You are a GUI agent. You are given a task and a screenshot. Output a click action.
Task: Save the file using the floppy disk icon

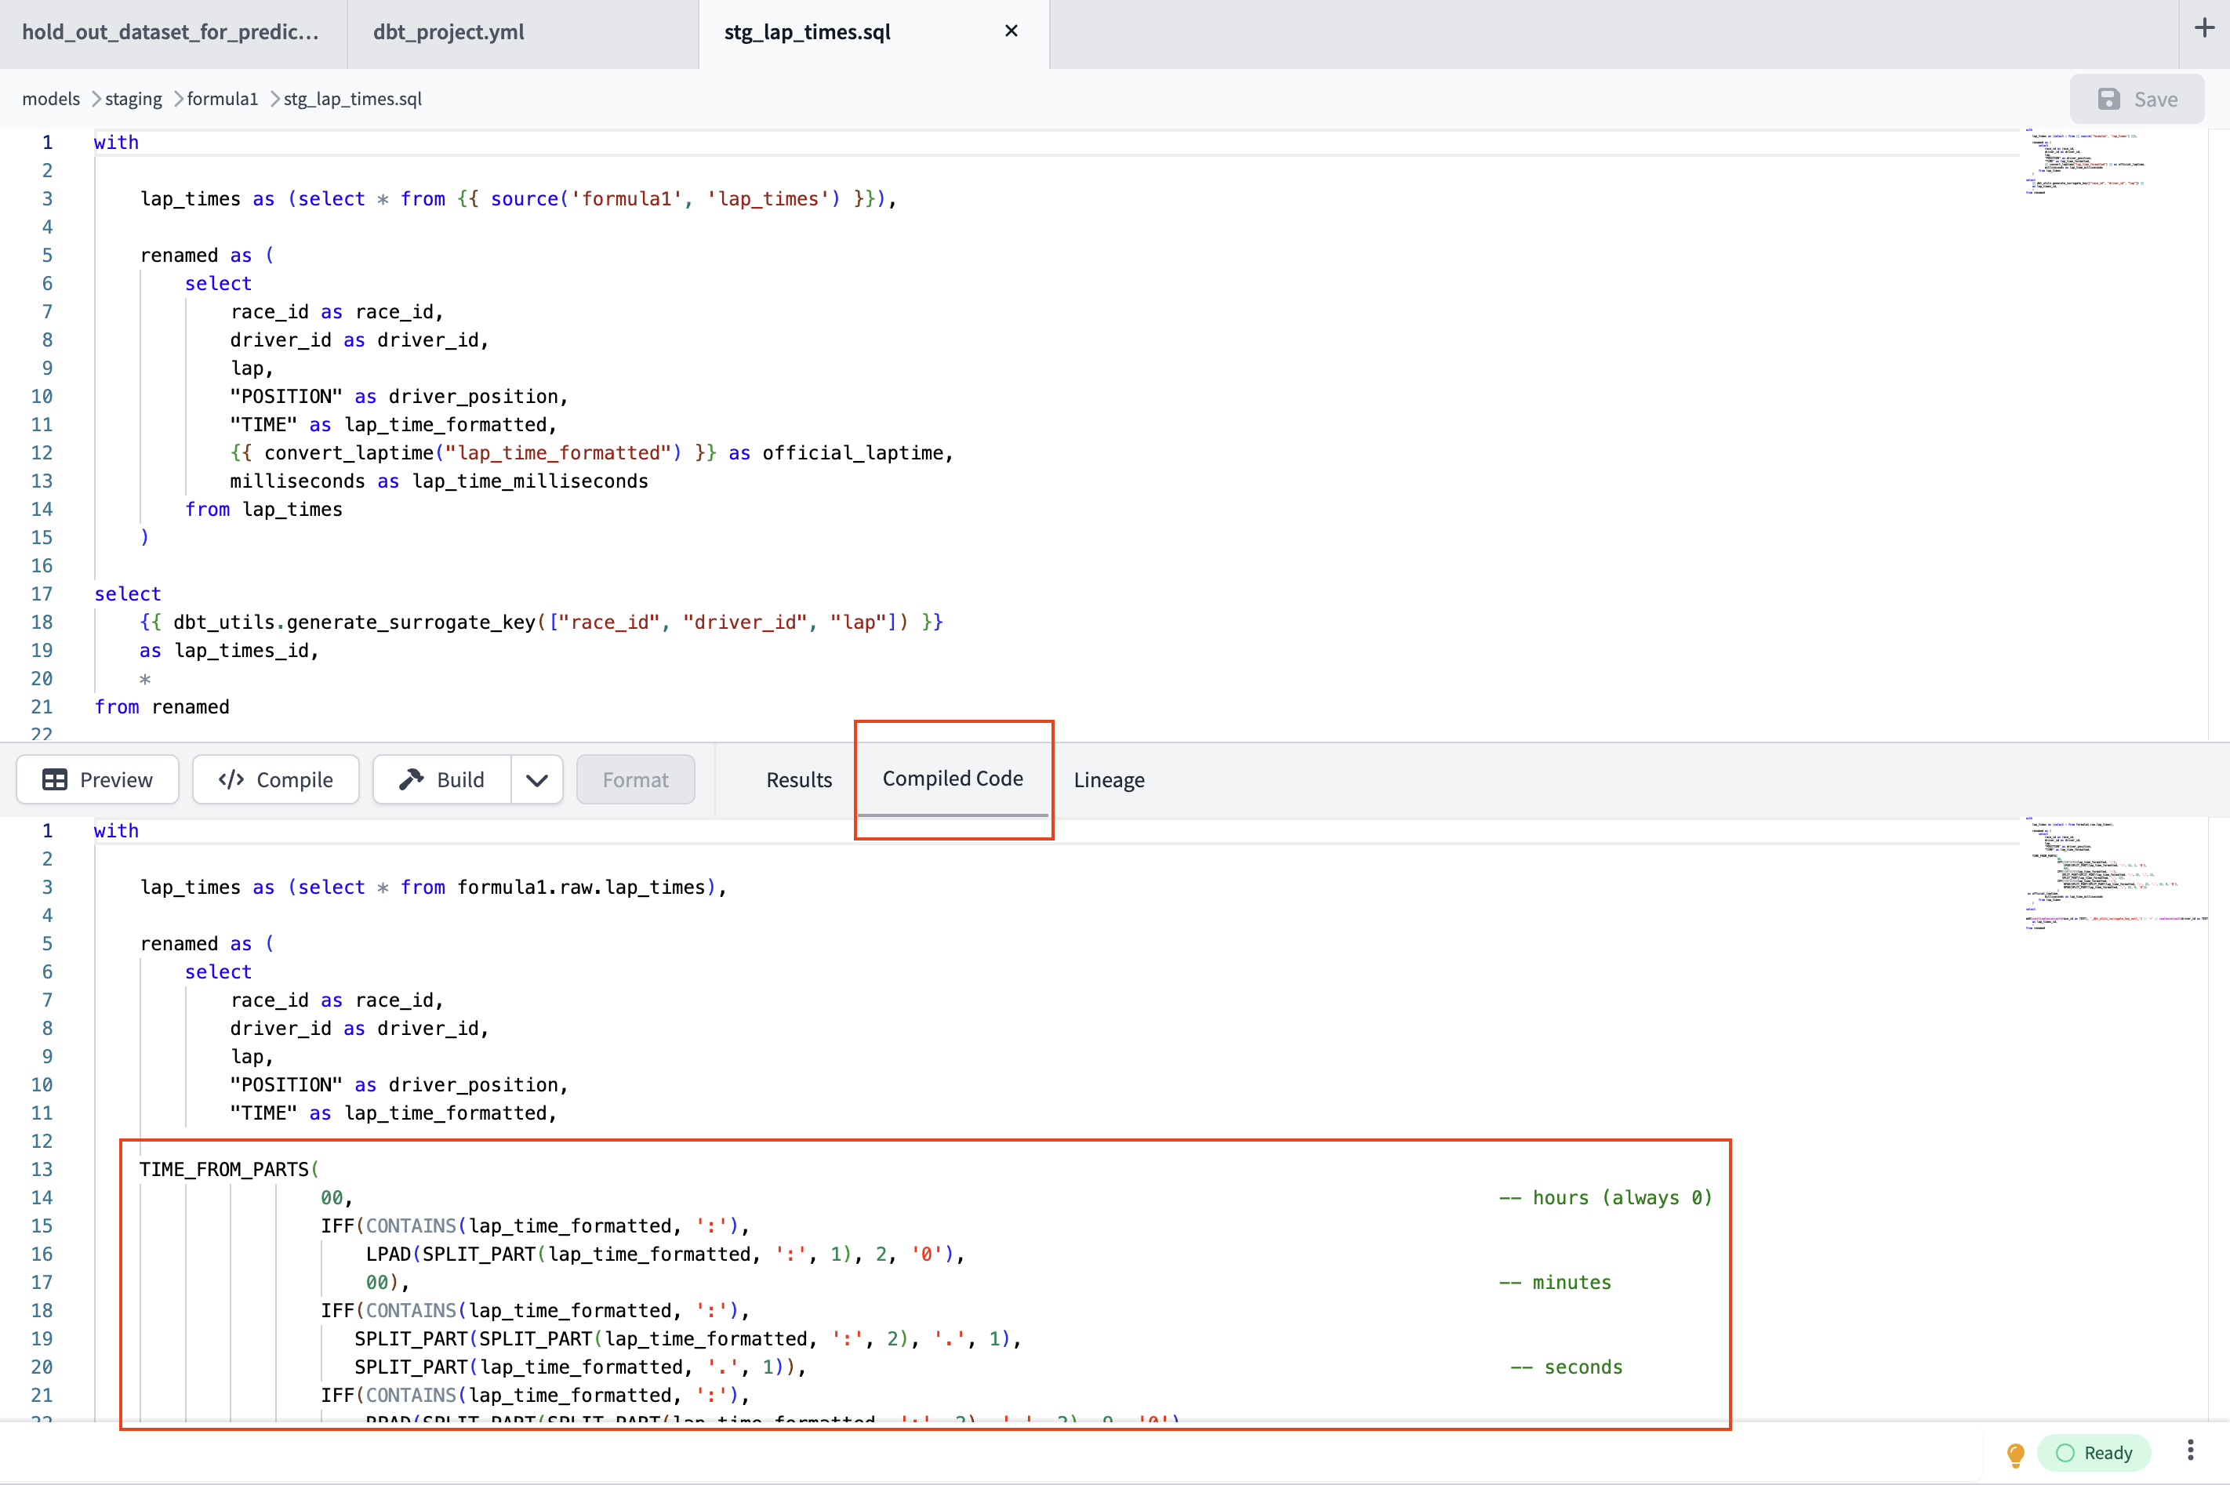[2108, 99]
